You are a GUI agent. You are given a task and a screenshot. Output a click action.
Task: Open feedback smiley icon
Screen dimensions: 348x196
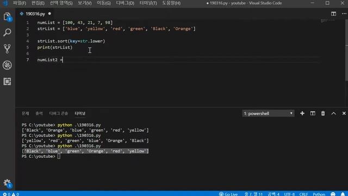point(333,194)
